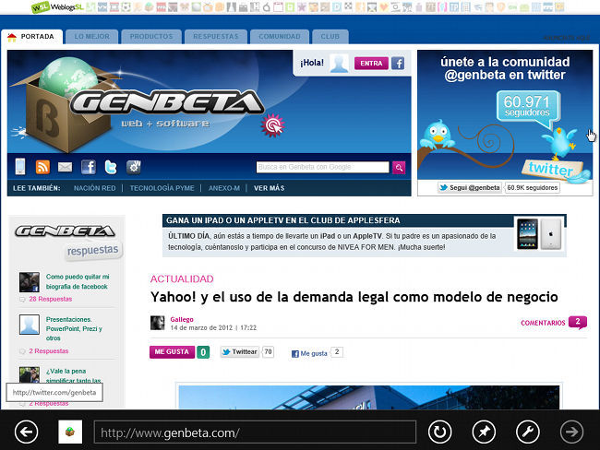The image size is (600, 450).
Task: Focus the address bar showing genbeta.com
Action: coord(255,432)
